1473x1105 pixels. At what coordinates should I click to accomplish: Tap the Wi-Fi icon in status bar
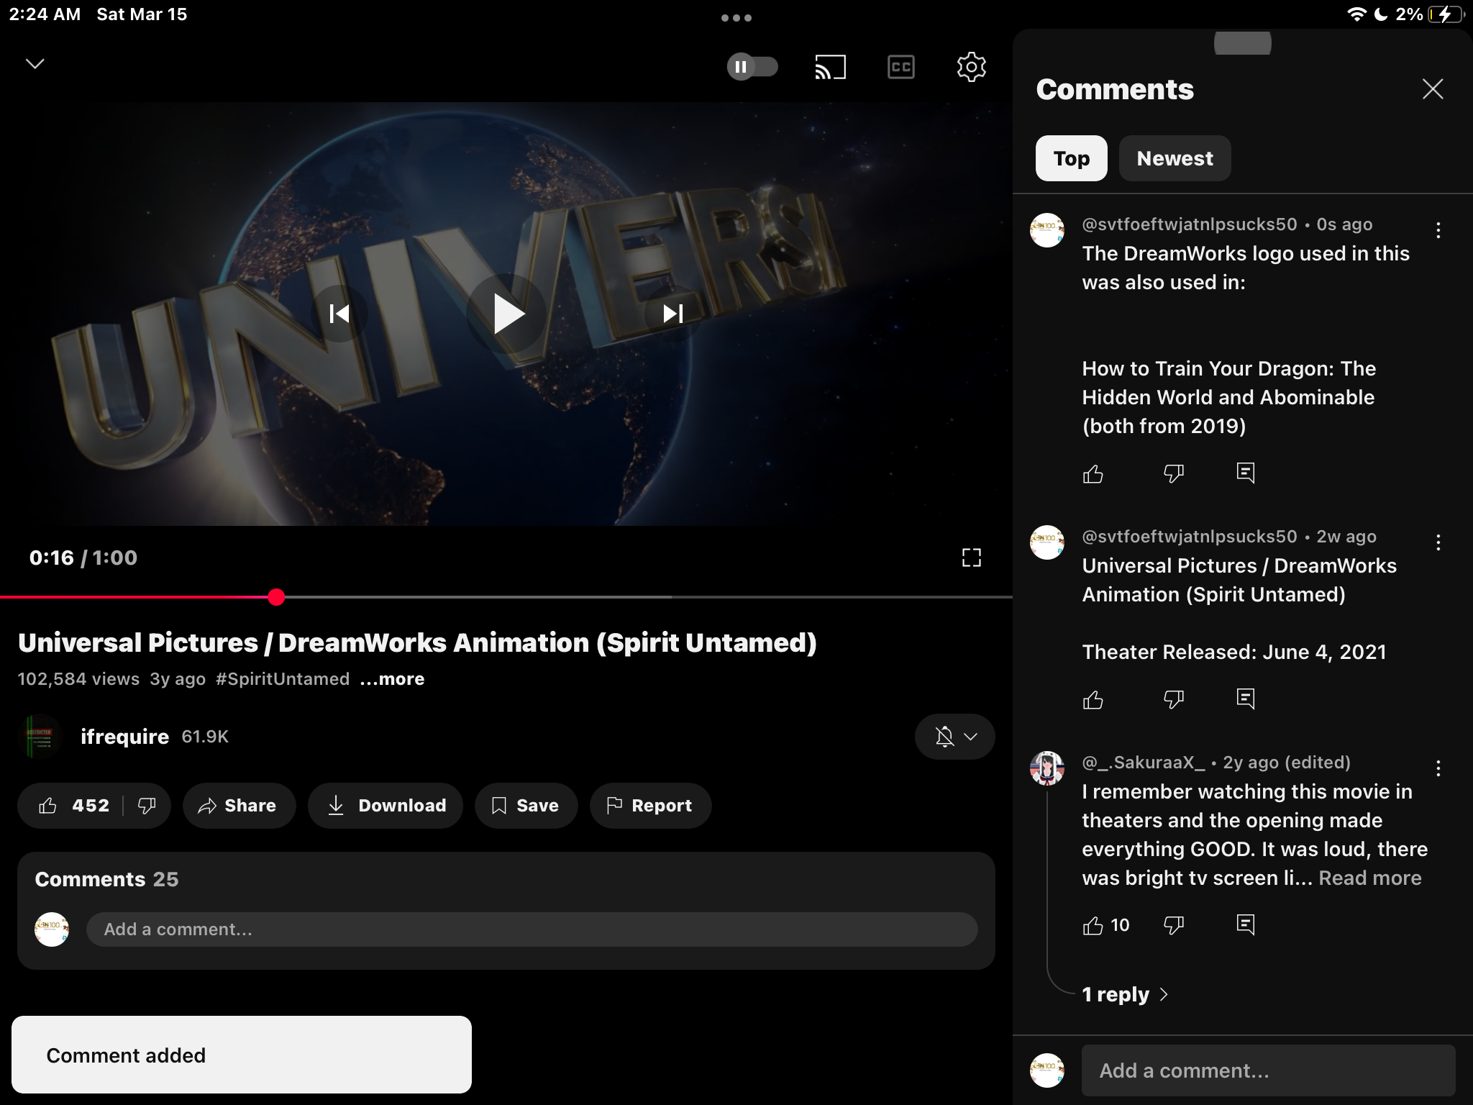click(1356, 14)
